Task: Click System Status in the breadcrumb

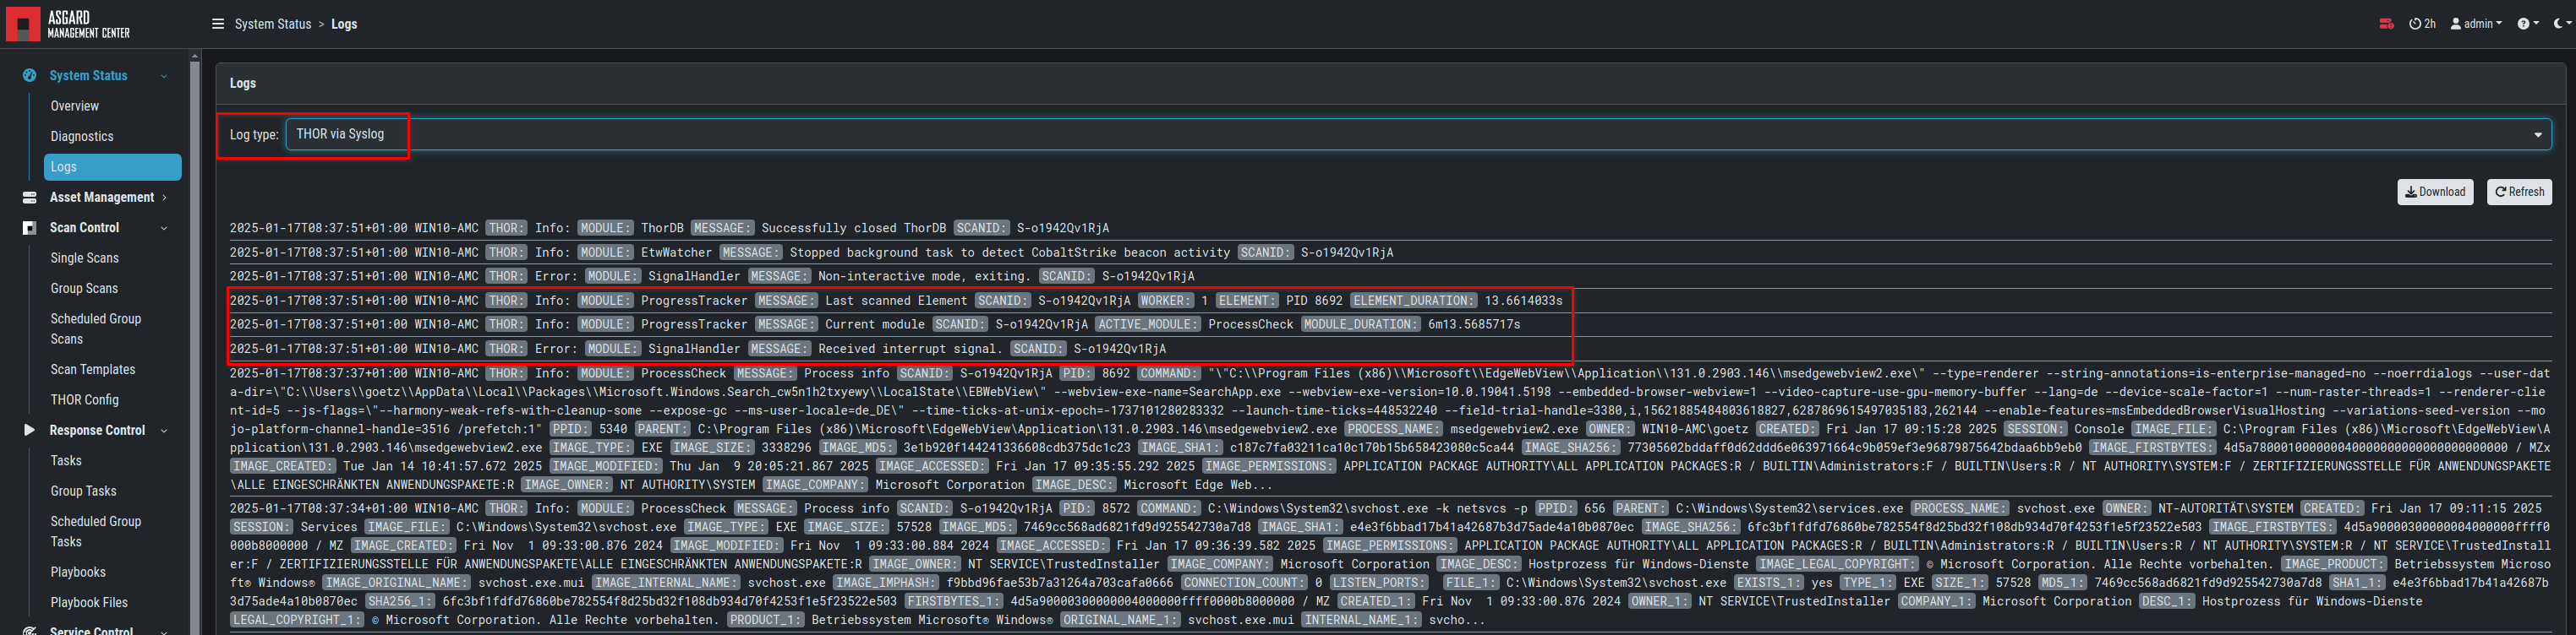Action: point(273,24)
